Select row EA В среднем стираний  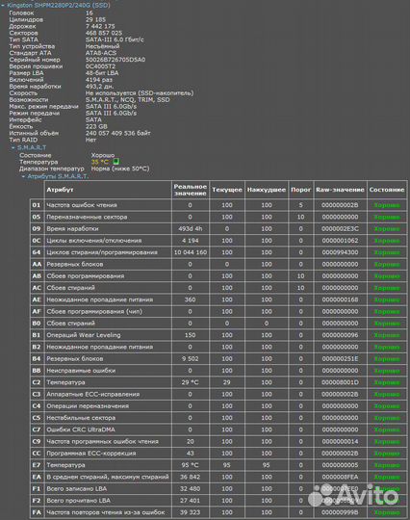[218, 477]
